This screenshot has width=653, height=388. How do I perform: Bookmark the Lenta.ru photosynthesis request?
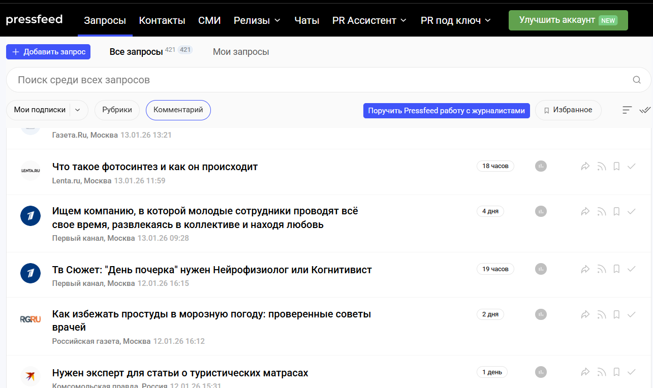[x=616, y=166]
